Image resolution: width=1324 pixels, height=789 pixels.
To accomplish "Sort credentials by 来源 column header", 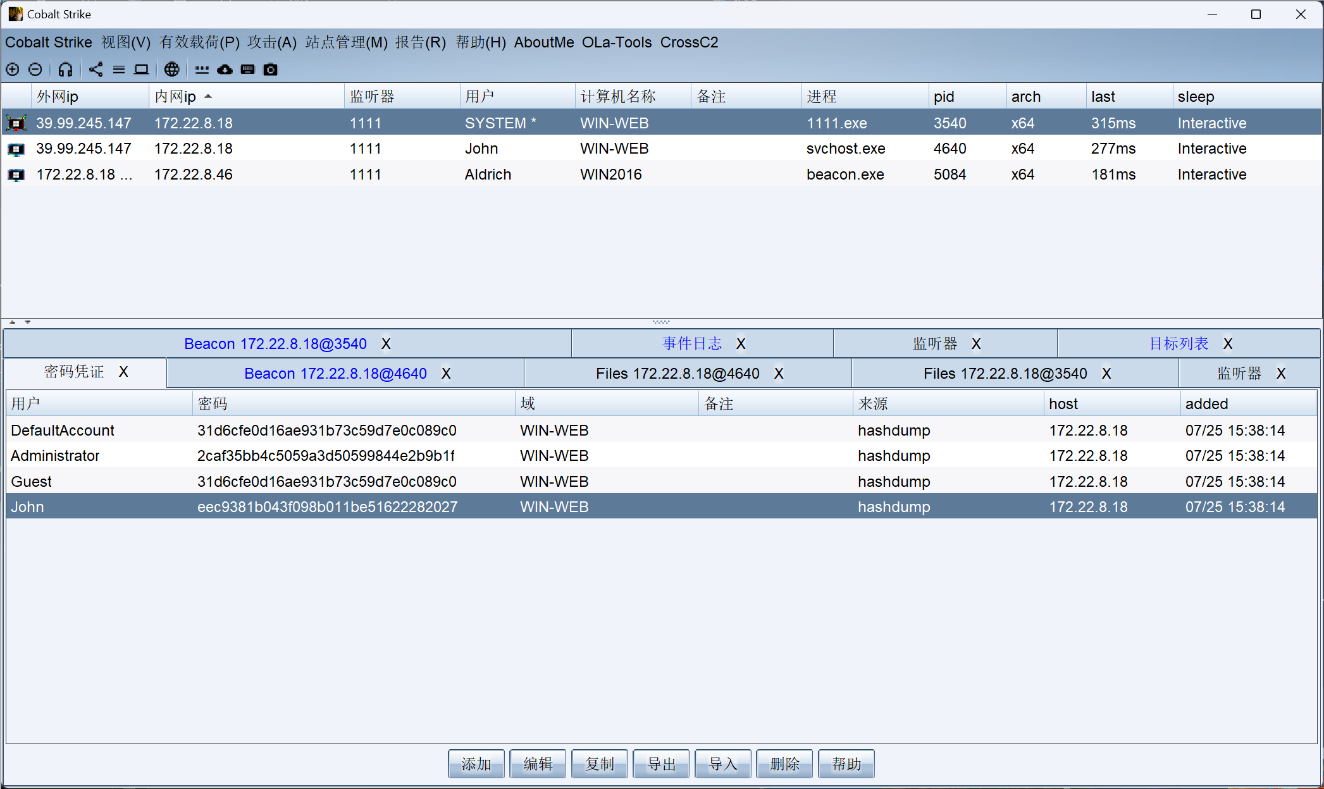I will point(948,404).
